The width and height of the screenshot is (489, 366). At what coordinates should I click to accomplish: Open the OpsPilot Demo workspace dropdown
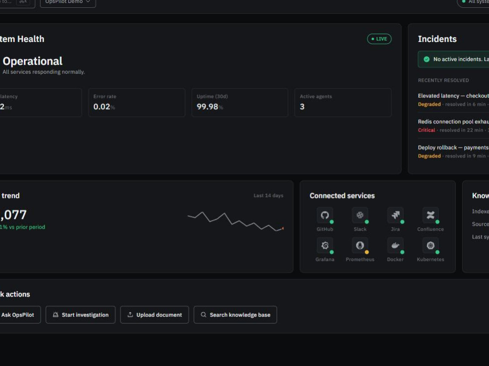coord(68,2)
